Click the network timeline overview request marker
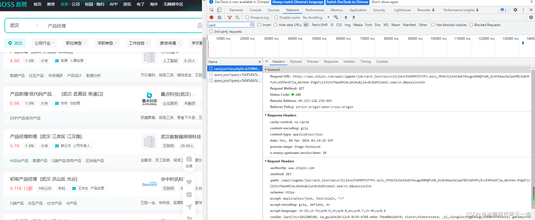This screenshot has width=535, height=220. (x=523, y=43)
